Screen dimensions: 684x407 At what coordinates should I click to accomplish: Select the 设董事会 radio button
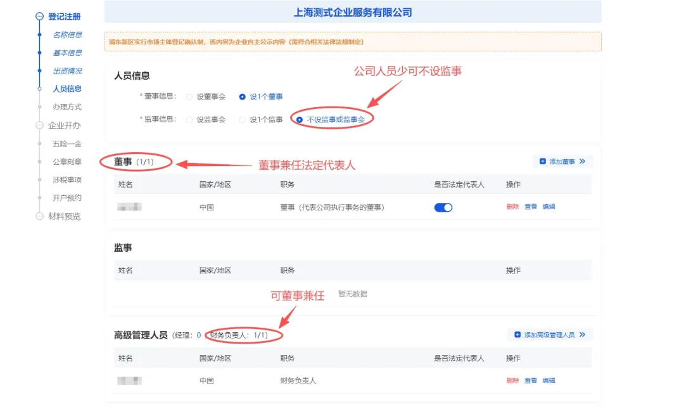189,96
